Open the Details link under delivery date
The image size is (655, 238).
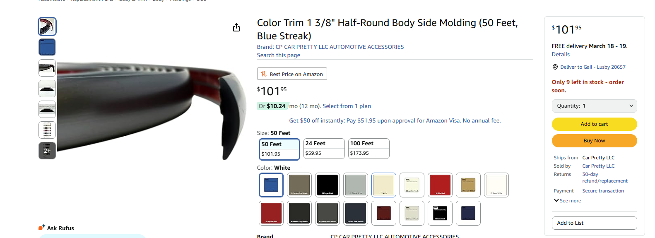tap(561, 55)
